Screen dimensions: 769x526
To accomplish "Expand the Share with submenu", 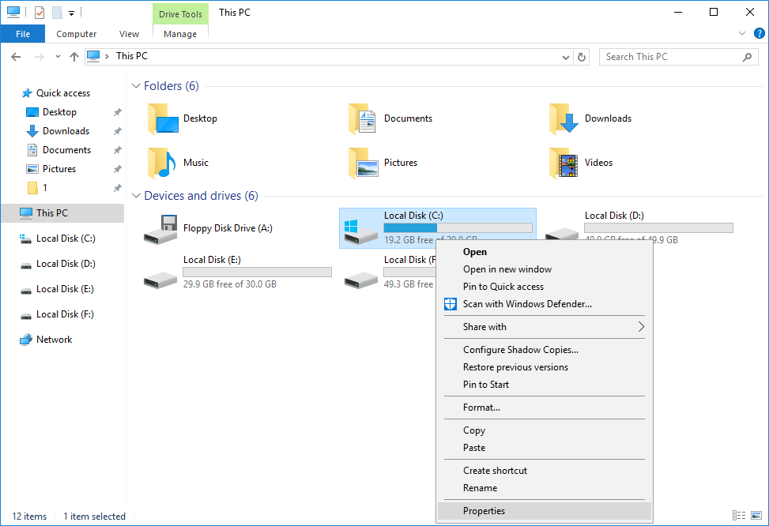I will 545,327.
